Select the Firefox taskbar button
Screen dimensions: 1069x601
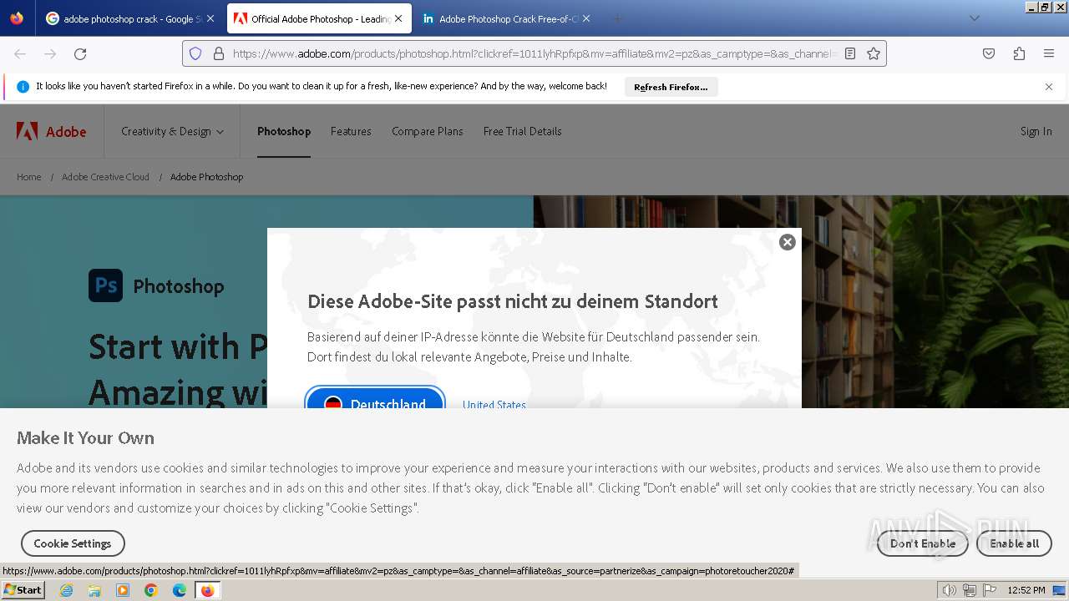(207, 590)
